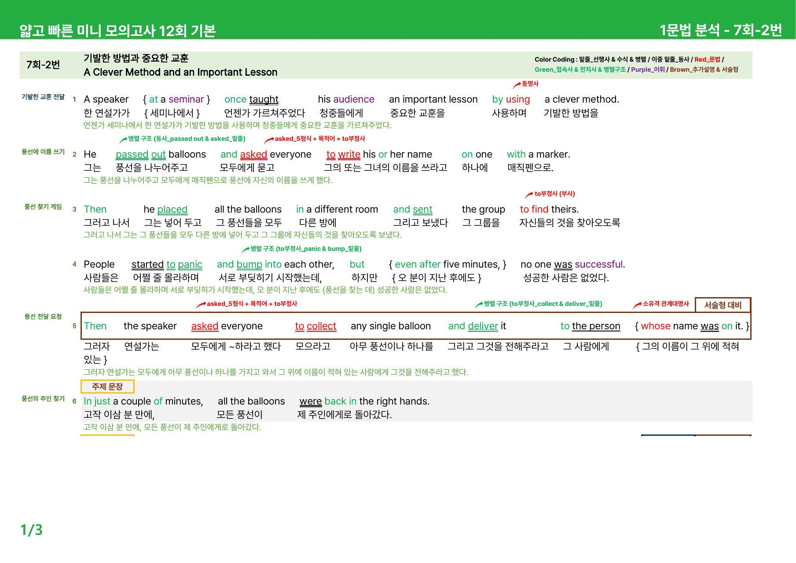Click the phrase 'In just a couple of minutes,'
This screenshot has height=563, width=796.
point(143,401)
